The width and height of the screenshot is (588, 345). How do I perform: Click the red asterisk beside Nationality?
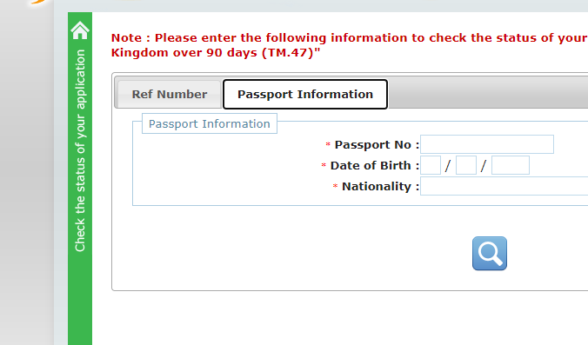tap(335, 186)
